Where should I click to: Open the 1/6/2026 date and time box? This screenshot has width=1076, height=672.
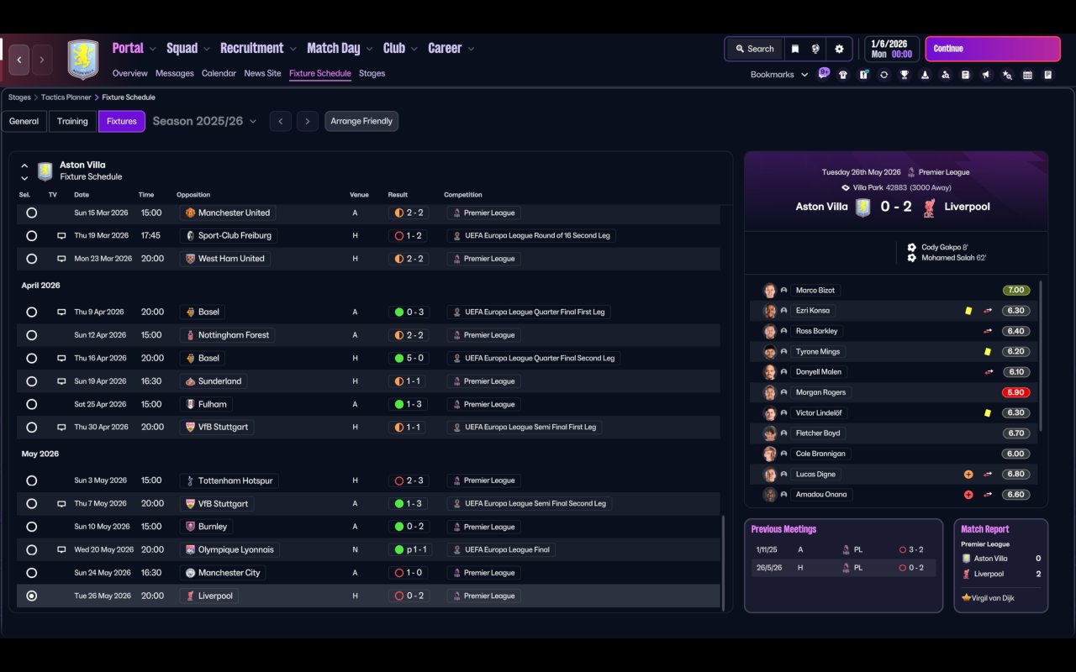tap(891, 49)
